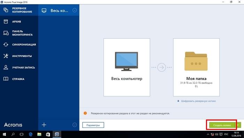Expand the Весь ко... backup item chevron
Viewport: 244px width, 138px height.
(75, 10)
